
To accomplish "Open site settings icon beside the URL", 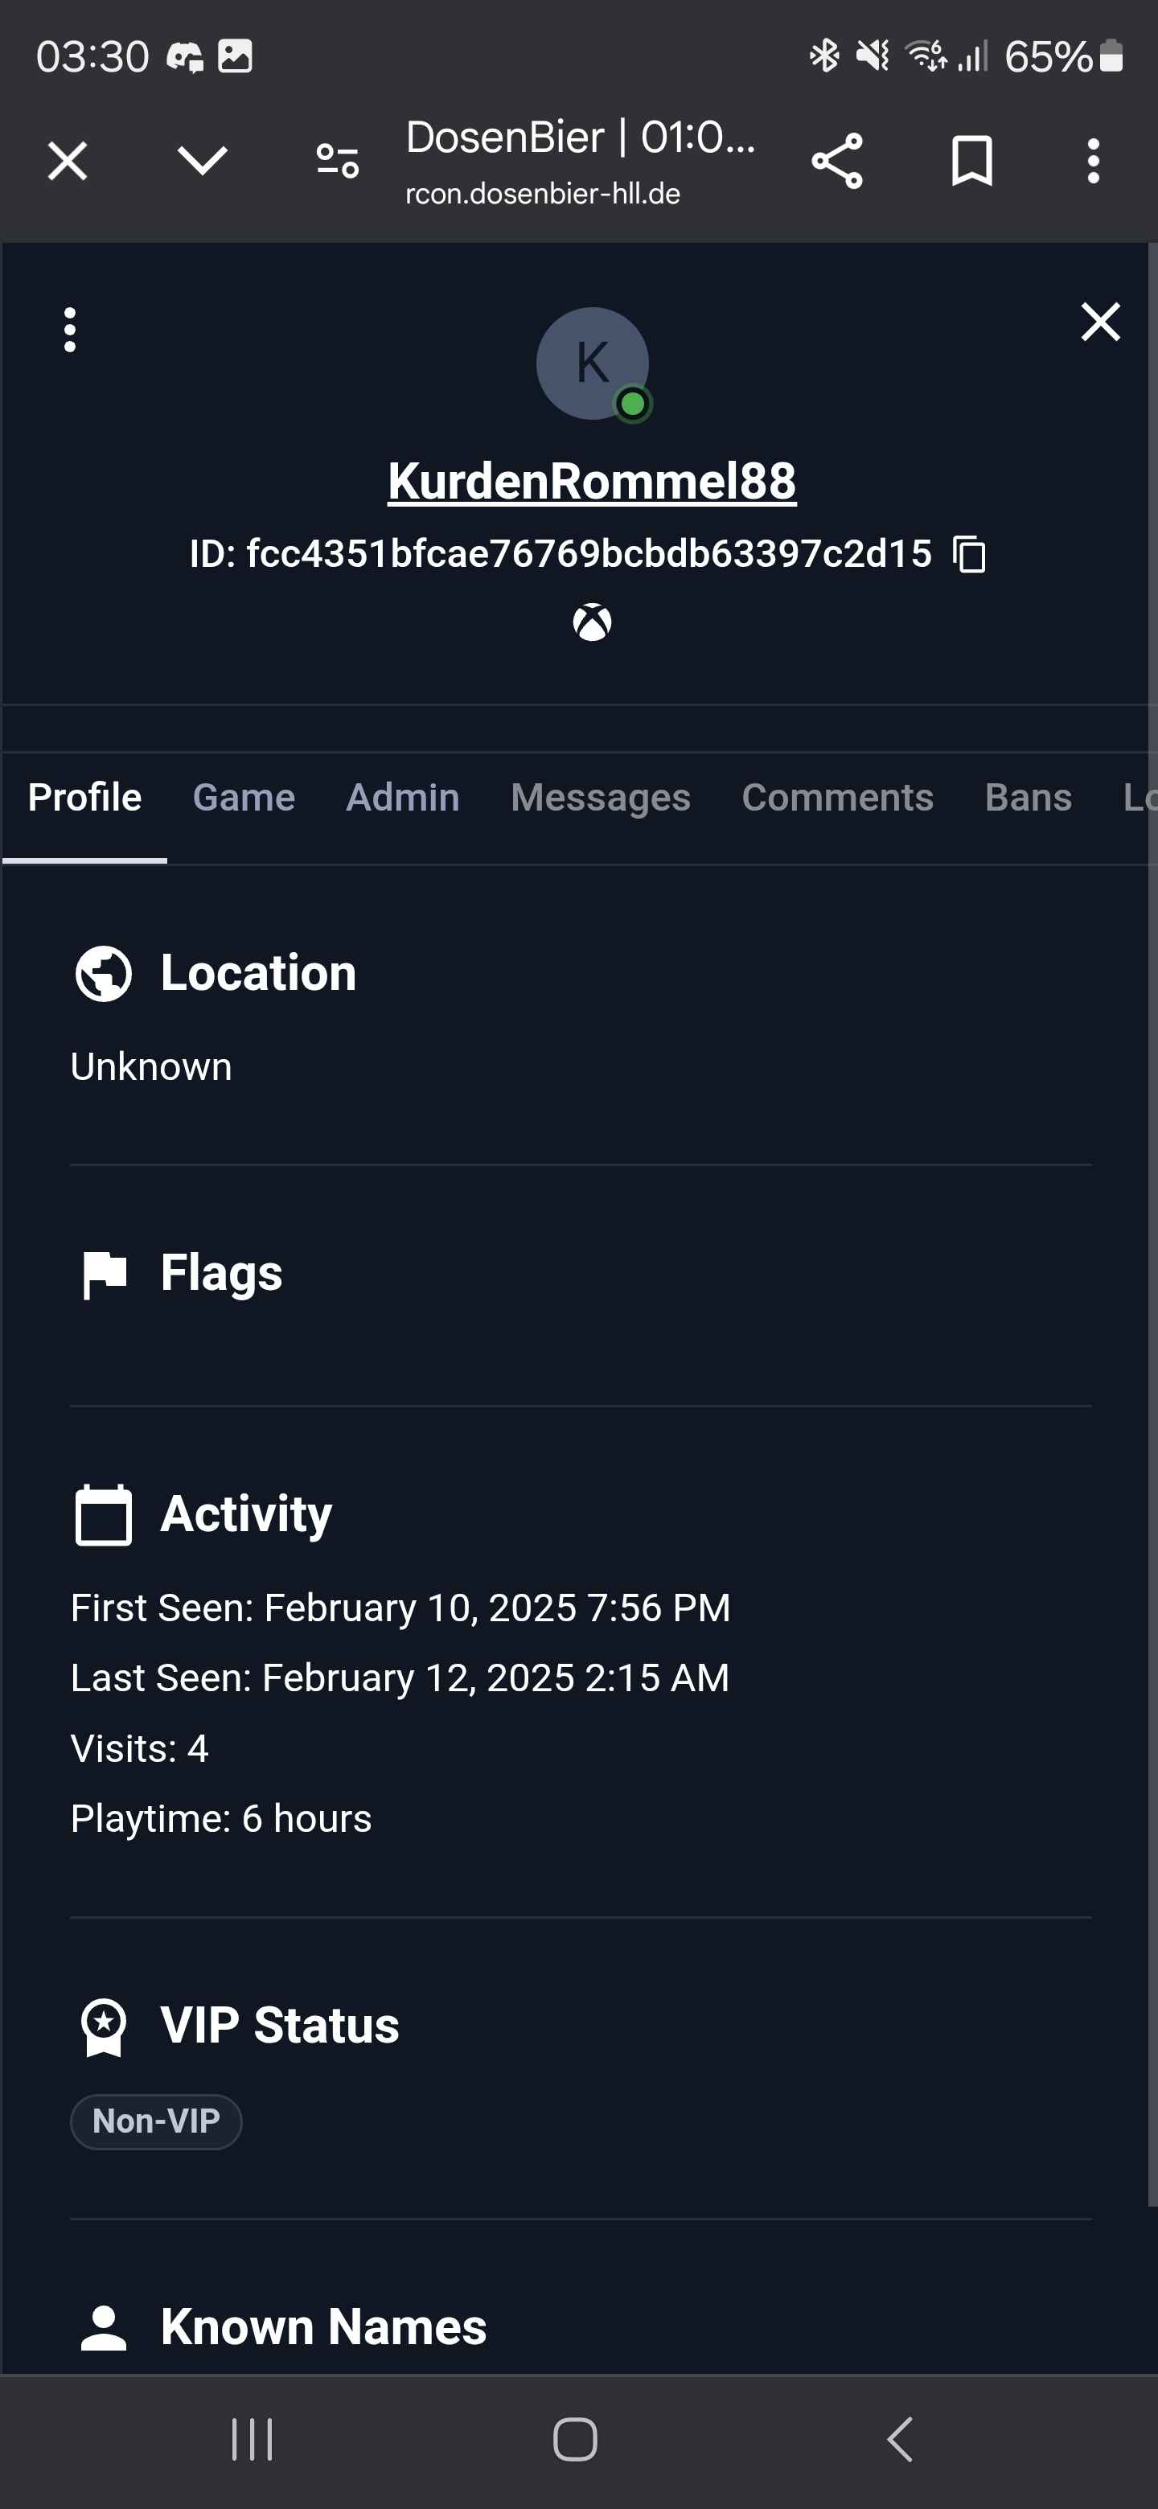I will point(338,161).
